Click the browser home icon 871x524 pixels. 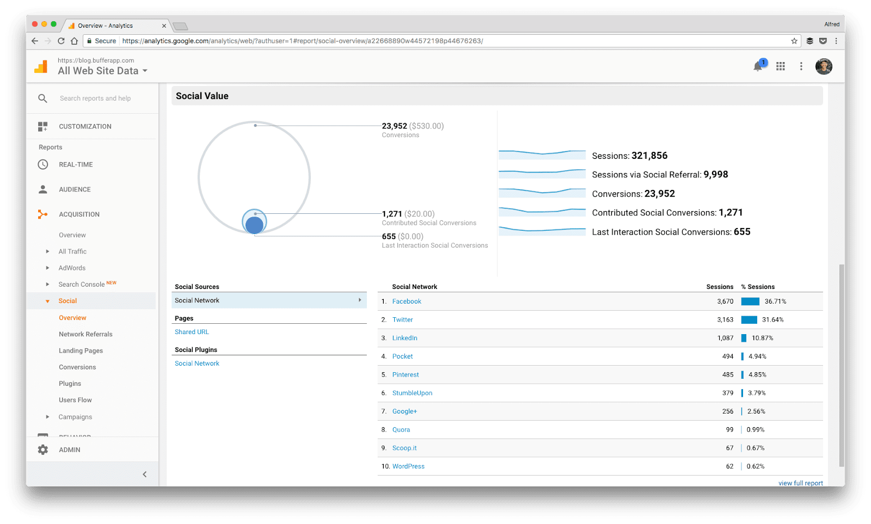click(74, 41)
